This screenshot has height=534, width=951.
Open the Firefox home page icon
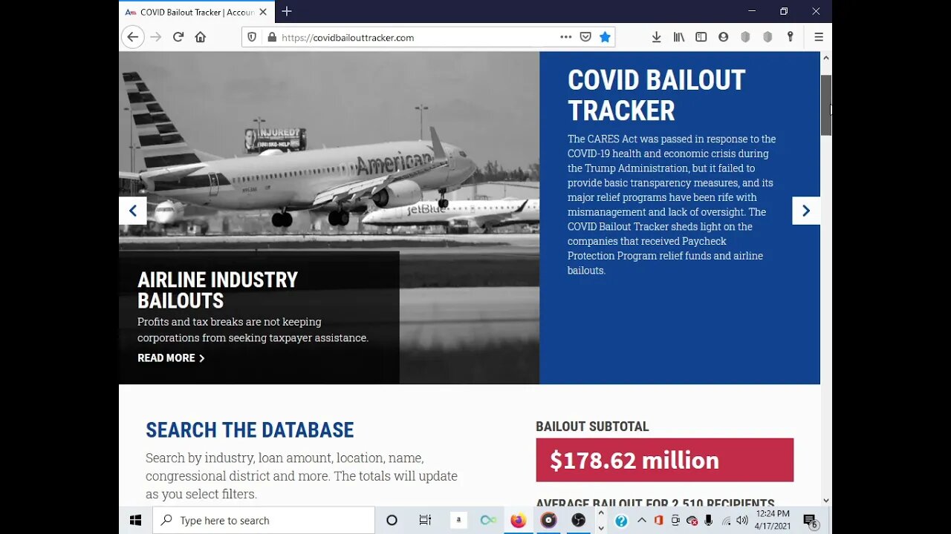pyautogui.click(x=201, y=37)
